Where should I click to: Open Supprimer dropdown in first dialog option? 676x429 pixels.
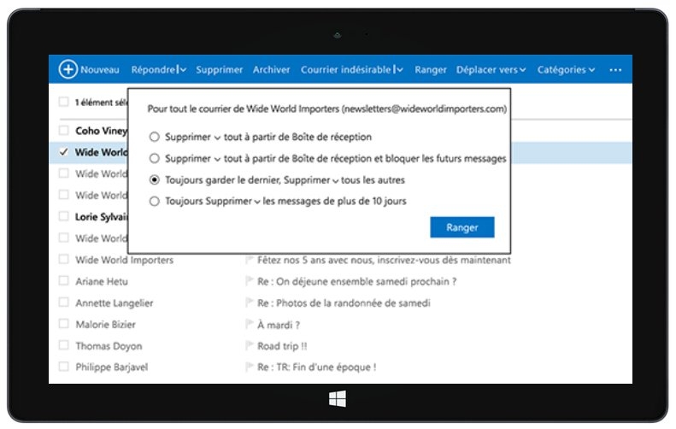(x=217, y=138)
